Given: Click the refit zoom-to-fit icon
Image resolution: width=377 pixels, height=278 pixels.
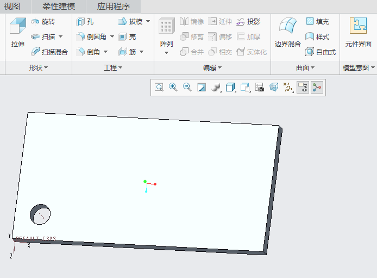Looking at the screenshot, I should point(159,87).
